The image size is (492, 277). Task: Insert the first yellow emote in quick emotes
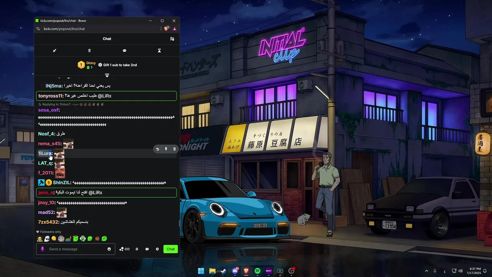[x=40, y=239]
